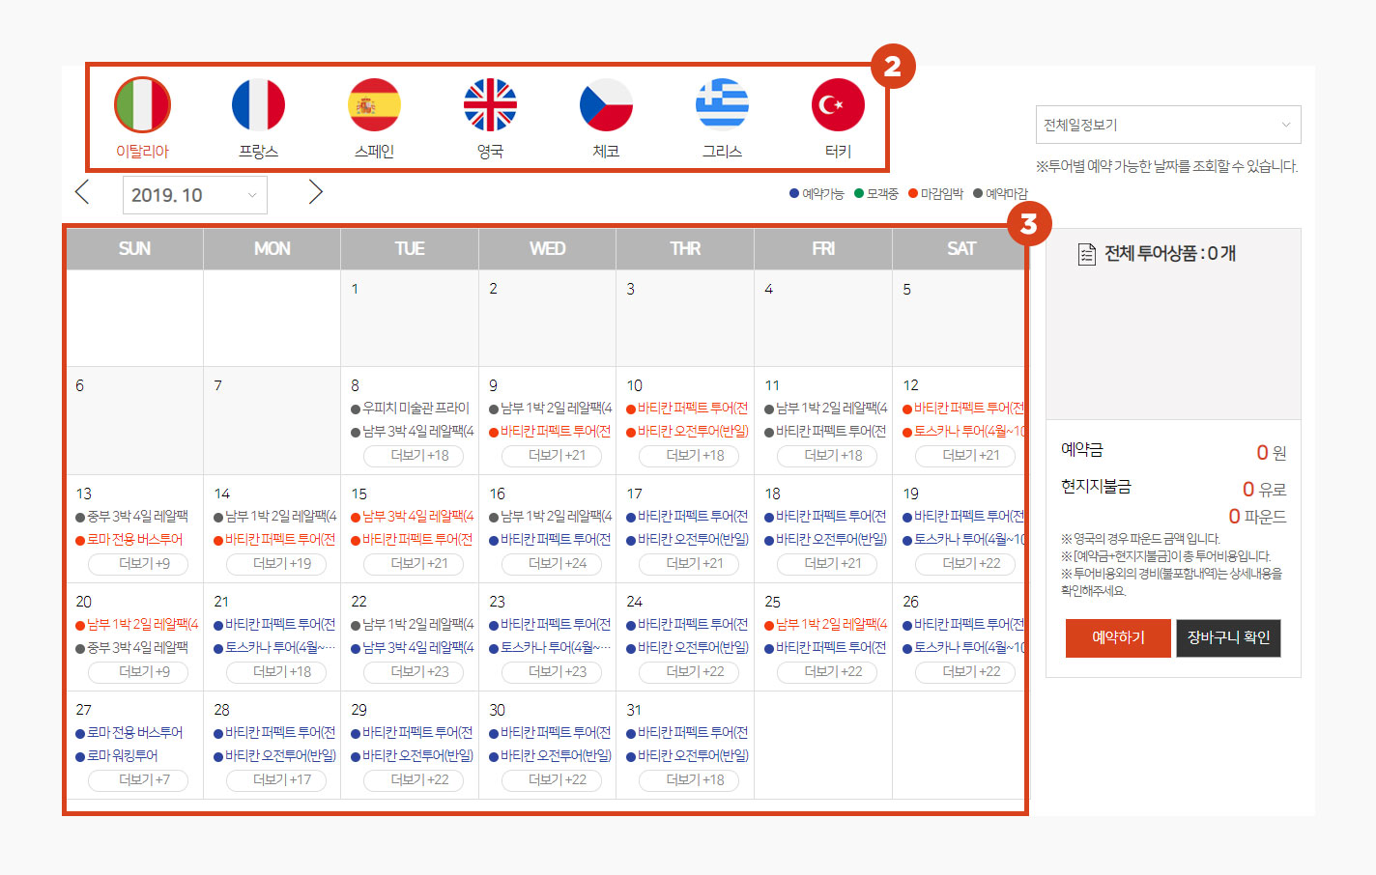1376x875 pixels.
Task: Click the 체코 country label
Action: coord(606,152)
